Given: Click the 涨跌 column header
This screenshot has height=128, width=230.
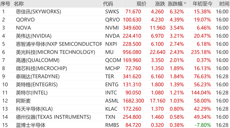Looking at the screenshot, I should pyautogui.click(x=160, y=4).
